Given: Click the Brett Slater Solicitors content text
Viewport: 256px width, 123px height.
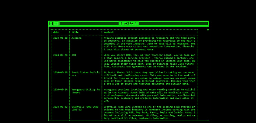Looking at the screenshot, I should tap(149, 78).
